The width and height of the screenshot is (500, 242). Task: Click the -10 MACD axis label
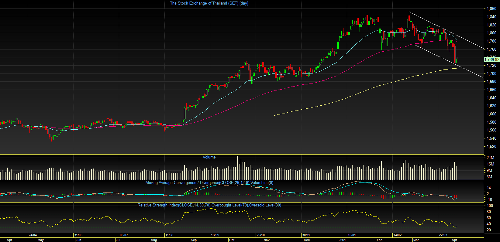coord(489,199)
